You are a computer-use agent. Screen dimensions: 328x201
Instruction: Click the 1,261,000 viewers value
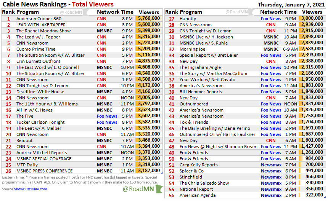tap(312, 152)
